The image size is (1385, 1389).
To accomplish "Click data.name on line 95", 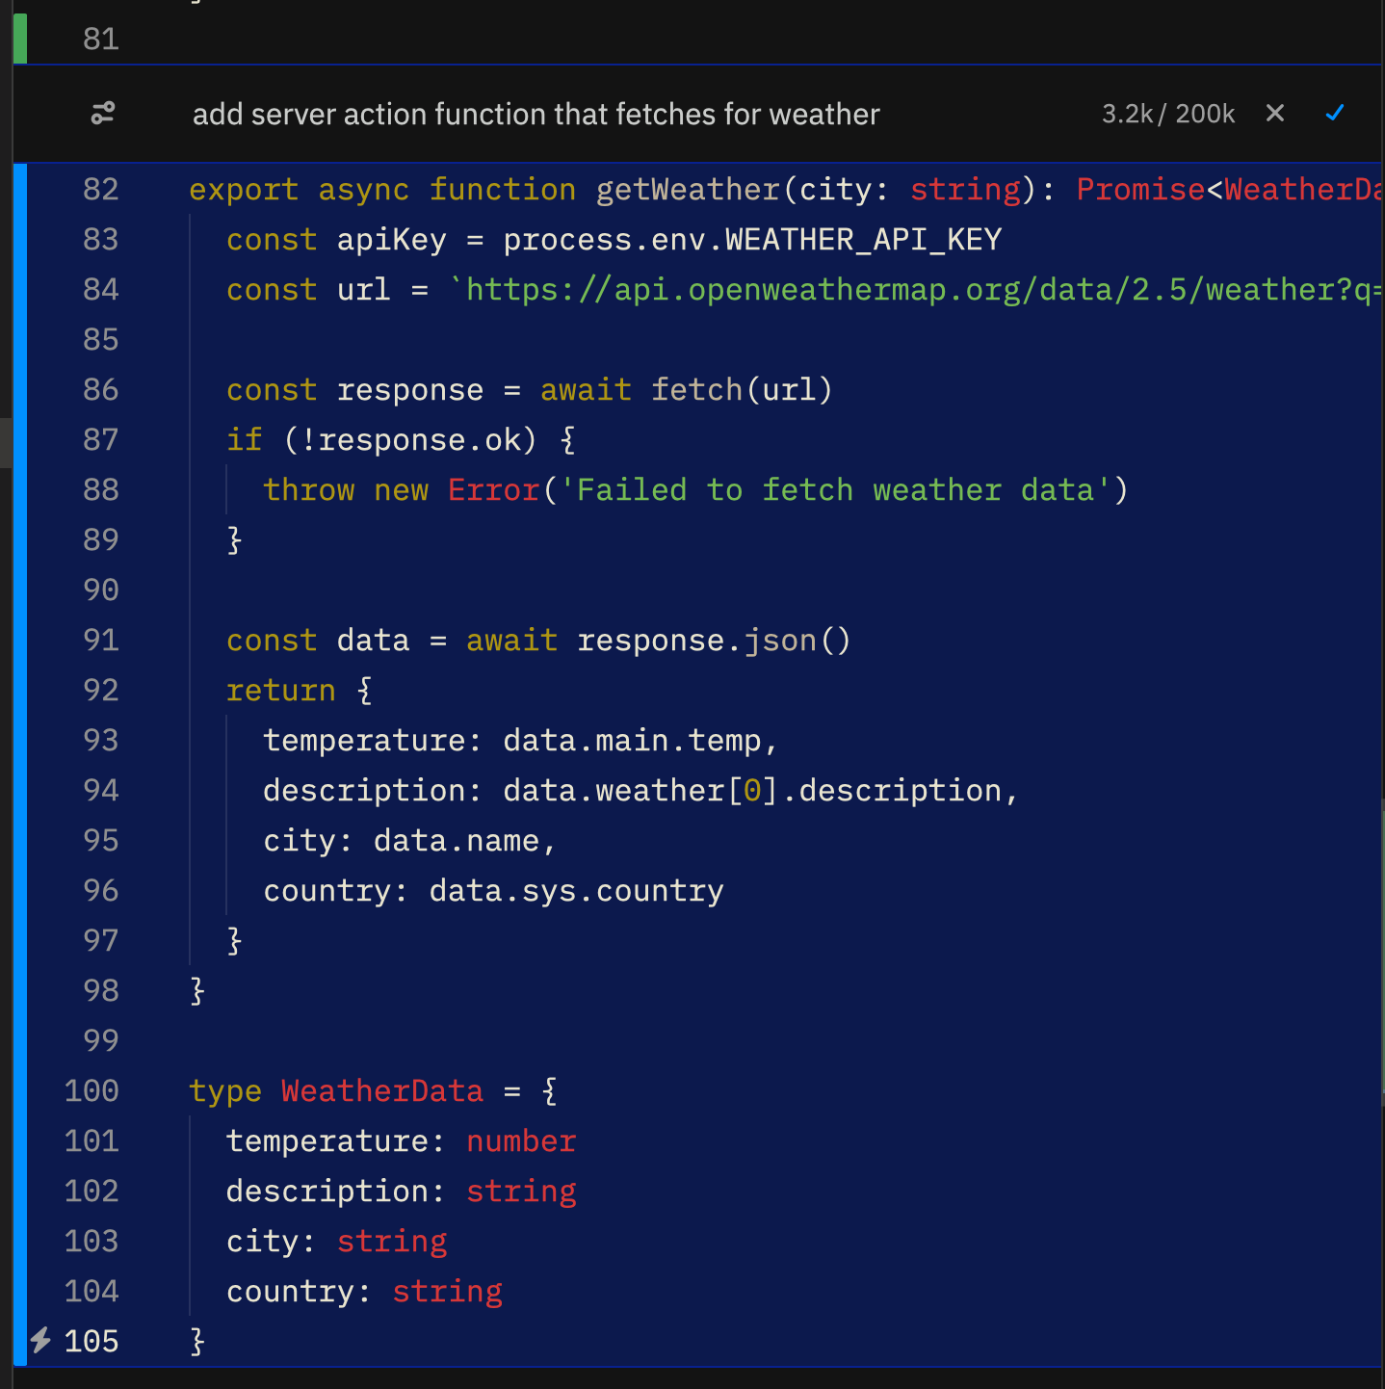I will point(457,841).
